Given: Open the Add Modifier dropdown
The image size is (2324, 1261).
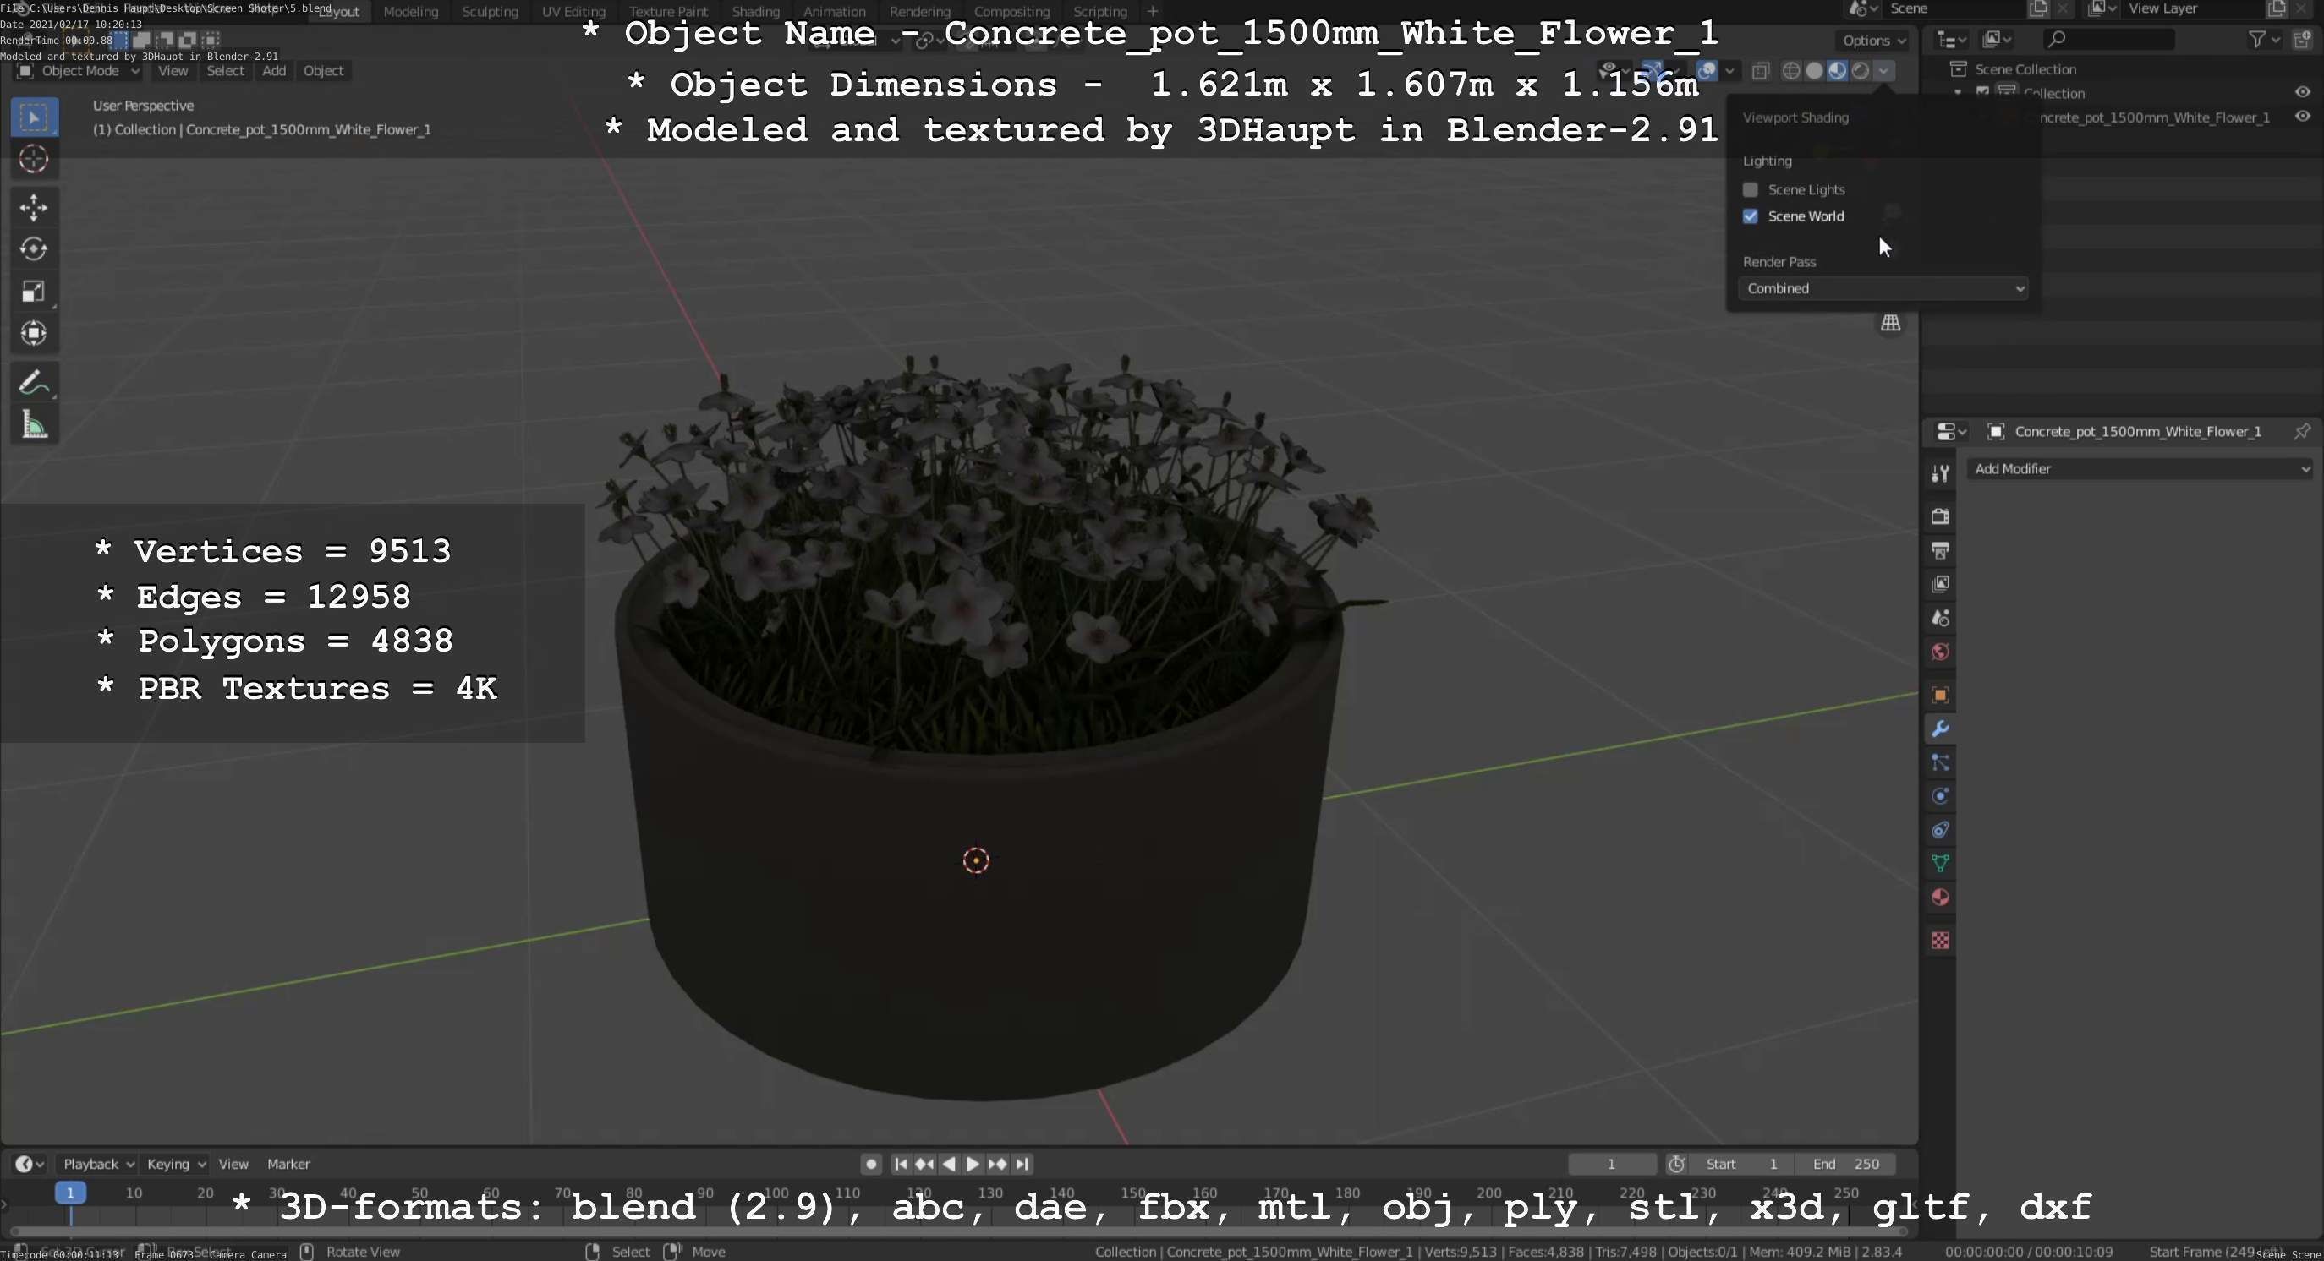Looking at the screenshot, I should (2142, 469).
